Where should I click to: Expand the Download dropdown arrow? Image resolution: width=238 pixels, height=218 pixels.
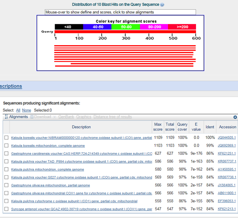(x=55, y=117)
